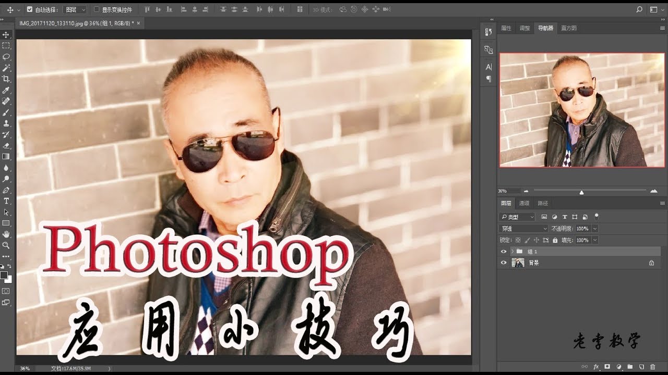
Task: Select the Zoom tool in the toolbox
Action: pyautogui.click(x=6, y=245)
